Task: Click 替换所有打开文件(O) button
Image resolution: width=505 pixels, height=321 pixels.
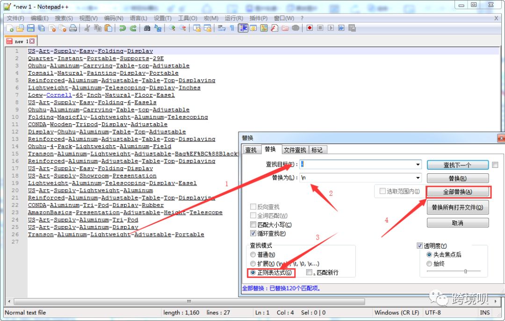Action: click(457, 207)
